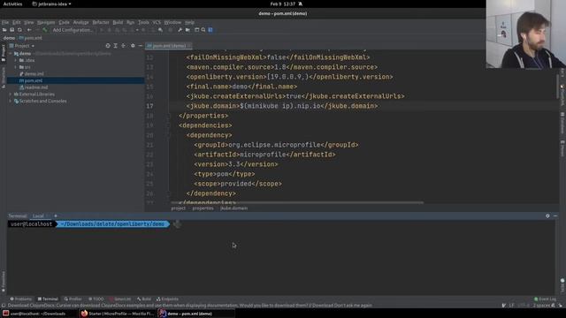Open the View menu

coord(29,22)
